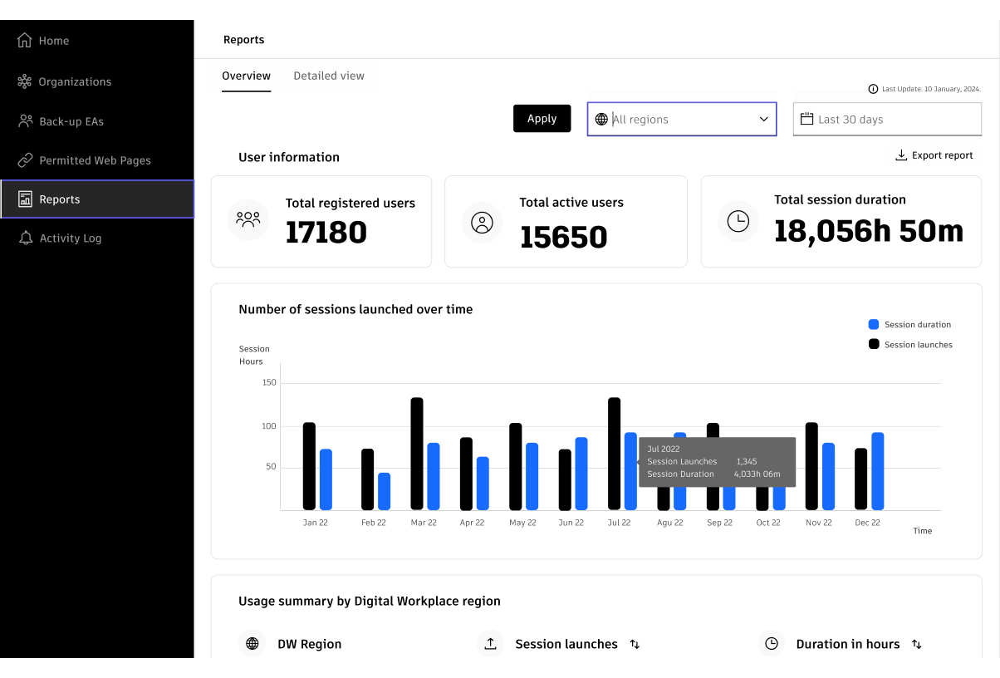The height and width of the screenshot is (678, 1000).
Task: Click the Last Update: 10 January, 2024 text
Action: click(932, 89)
